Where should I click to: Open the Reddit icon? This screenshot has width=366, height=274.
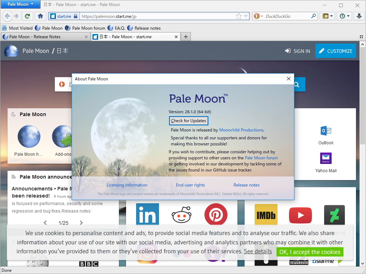click(182, 214)
